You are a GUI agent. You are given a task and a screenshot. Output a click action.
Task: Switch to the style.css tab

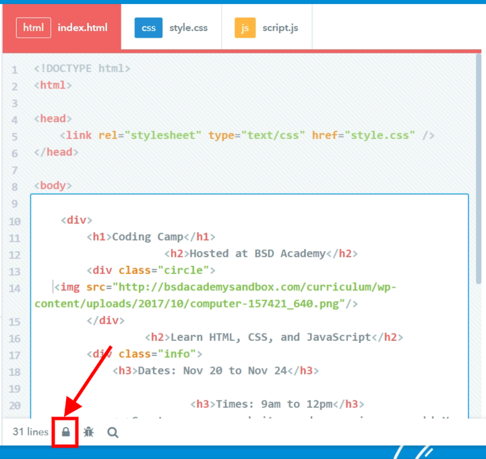[x=171, y=27]
